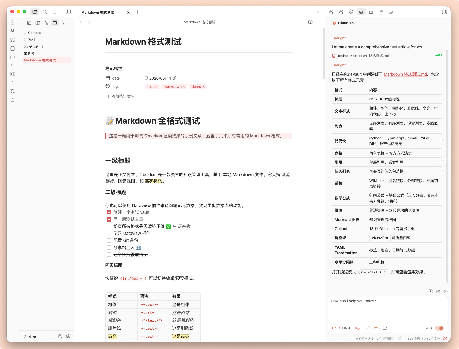The height and width of the screenshot is (349, 459).
Task: Click the Claudian chat scrollbar
Action: tap(447, 166)
